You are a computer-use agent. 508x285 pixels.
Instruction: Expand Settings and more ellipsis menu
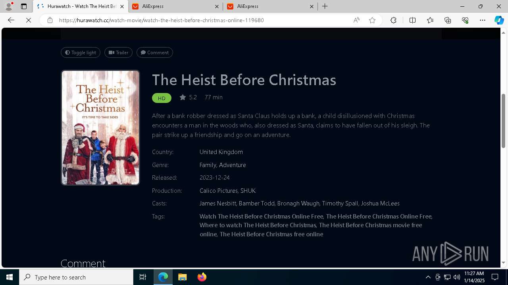pos(483,20)
